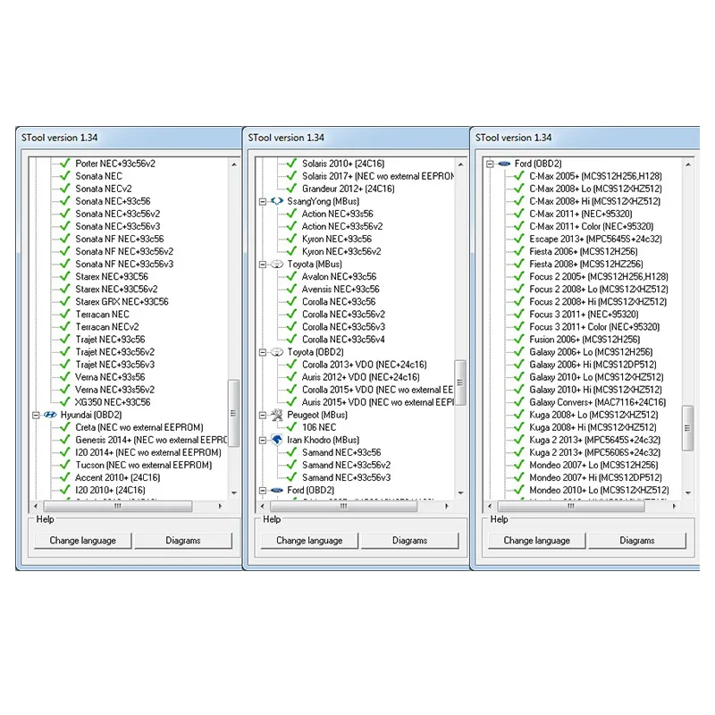
Task: Click green checkmark beside Avalon NEC+93c56
Action: 292,276
